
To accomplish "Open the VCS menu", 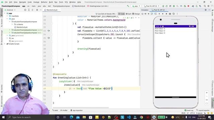I will [x=66, y=2].
